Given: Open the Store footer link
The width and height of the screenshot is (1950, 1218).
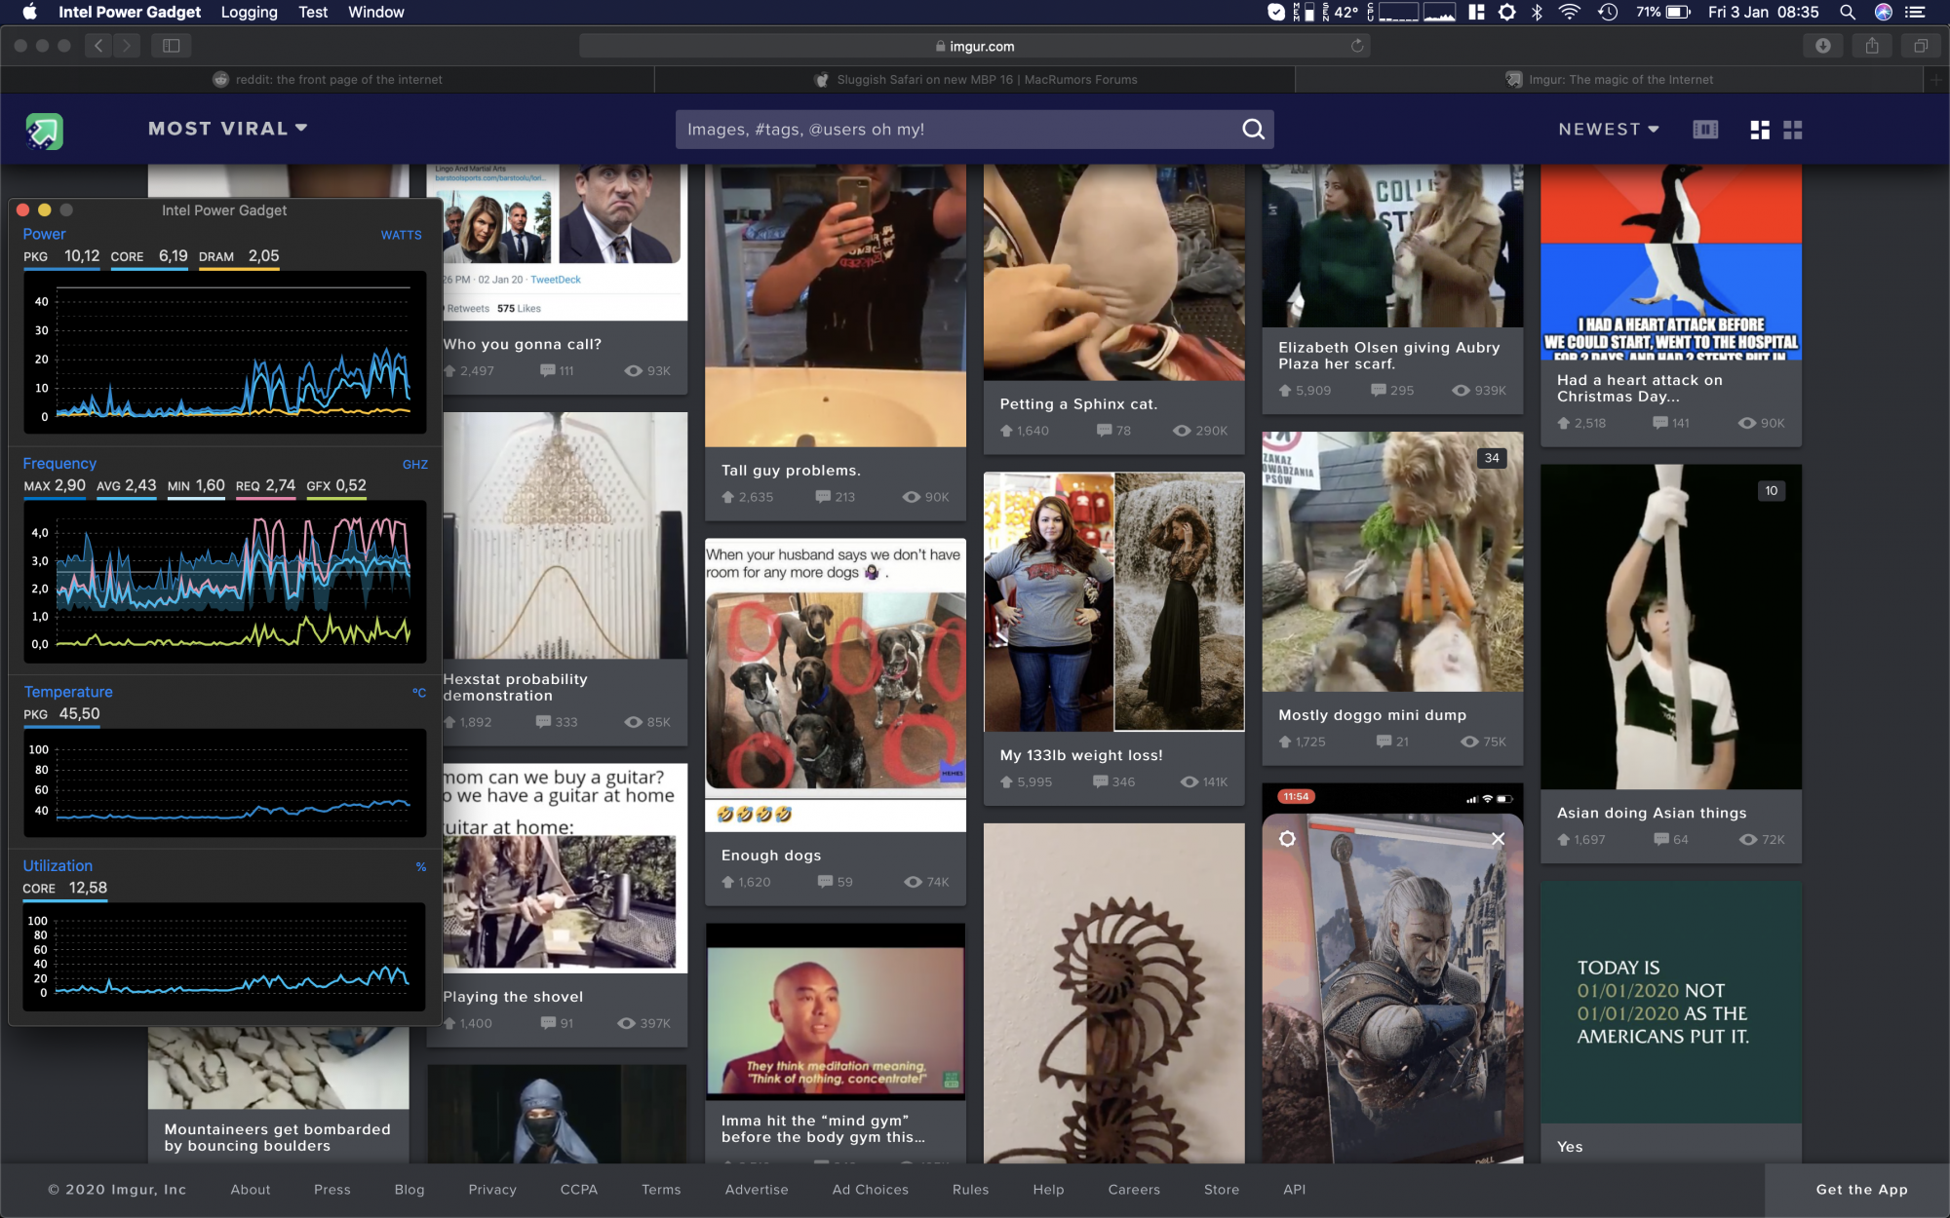Looking at the screenshot, I should coord(1222,1190).
